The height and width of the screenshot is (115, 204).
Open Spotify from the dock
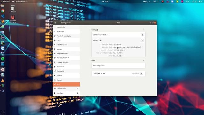click(3, 59)
